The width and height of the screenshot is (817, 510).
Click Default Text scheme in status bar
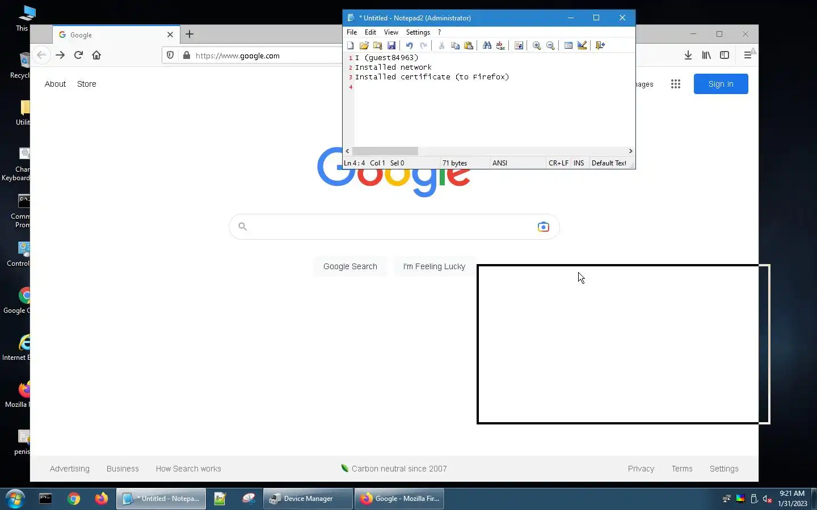point(609,163)
